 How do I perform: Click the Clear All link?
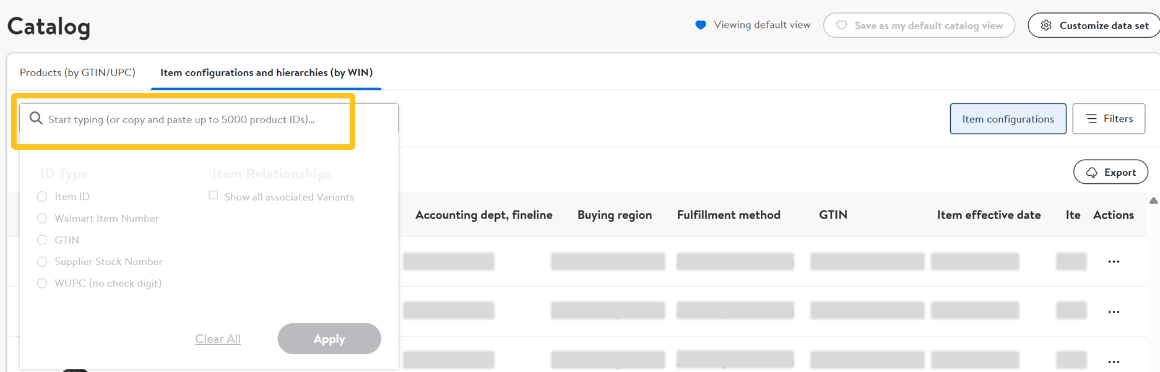coord(218,339)
